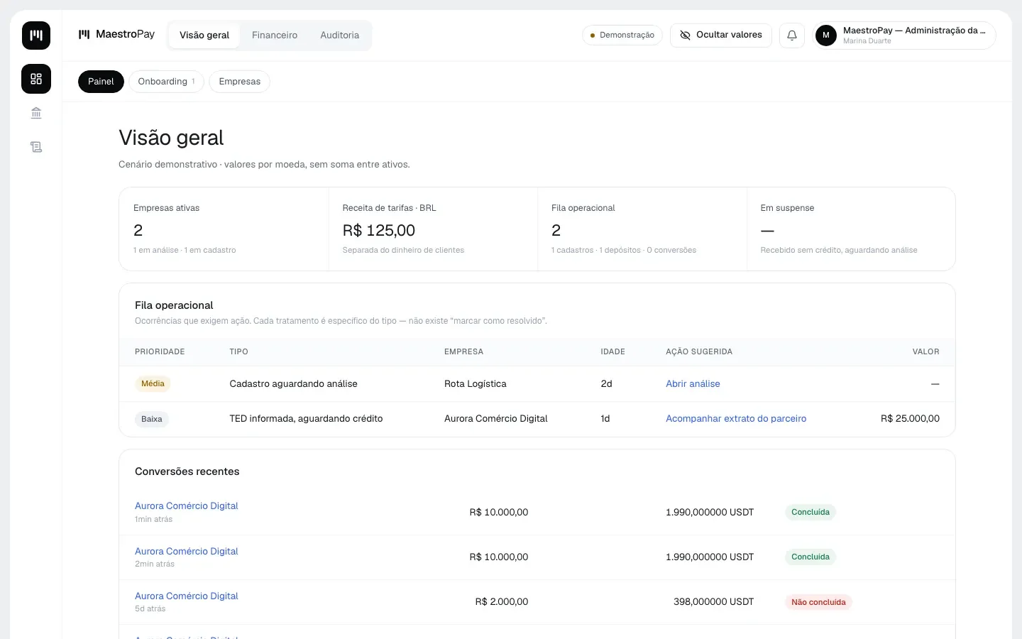Screen dimensions: 1022x639
Task: Open the MaestroPay account switcher
Action: tap(904, 35)
